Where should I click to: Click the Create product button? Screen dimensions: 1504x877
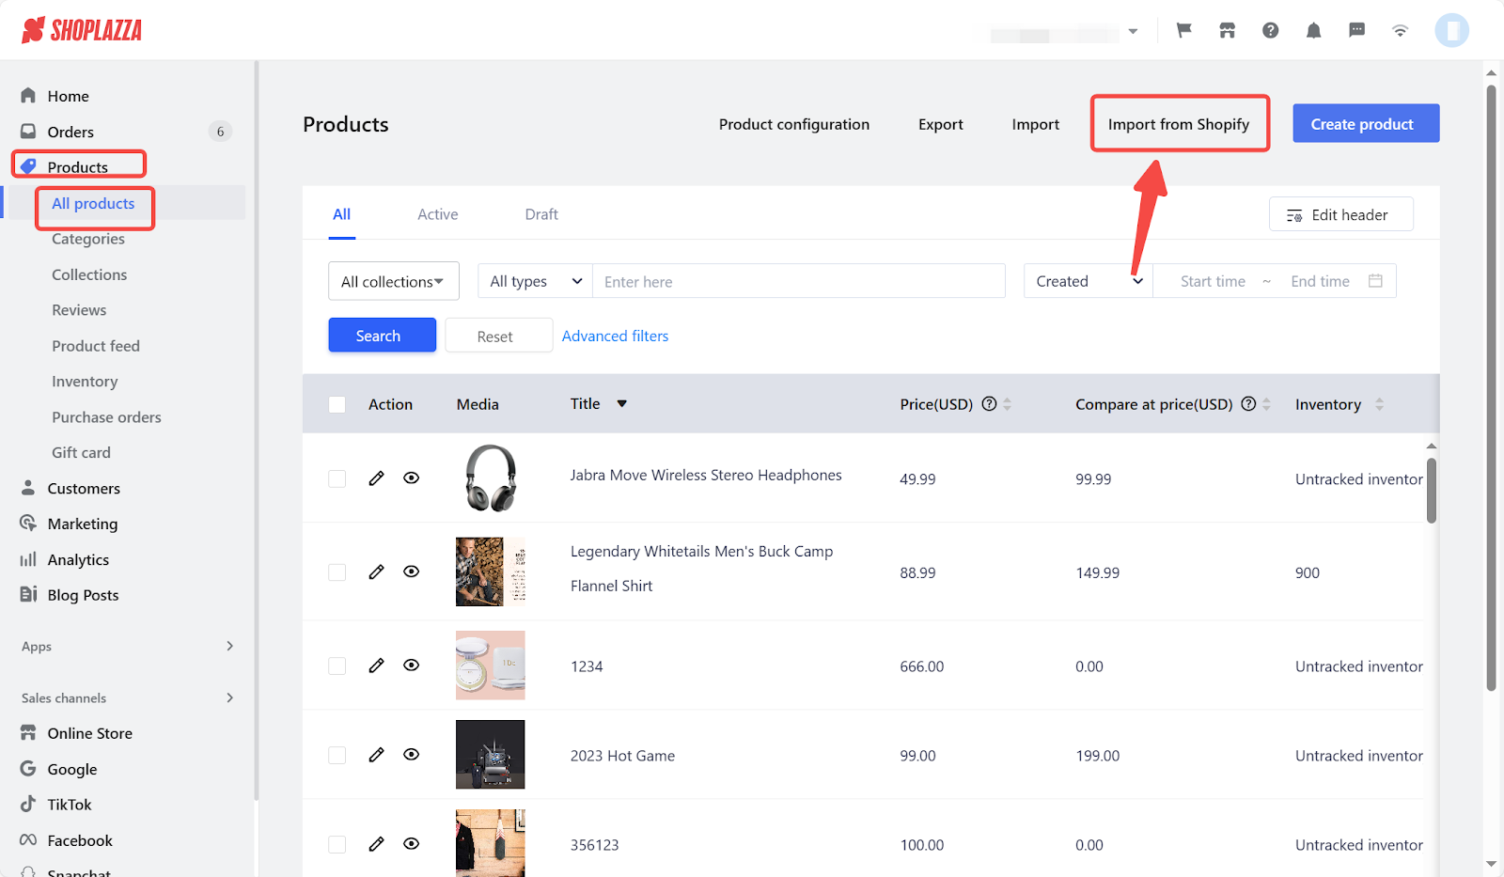point(1366,123)
